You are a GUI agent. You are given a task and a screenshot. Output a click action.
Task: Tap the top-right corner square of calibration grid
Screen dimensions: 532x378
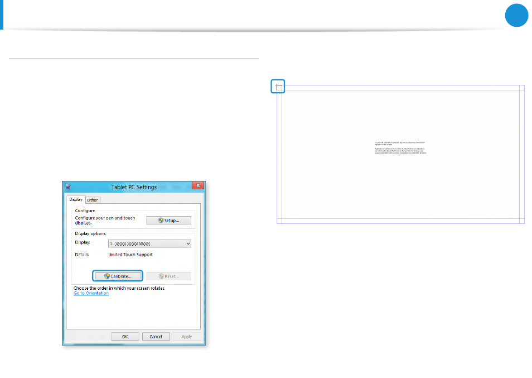[522, 88]
